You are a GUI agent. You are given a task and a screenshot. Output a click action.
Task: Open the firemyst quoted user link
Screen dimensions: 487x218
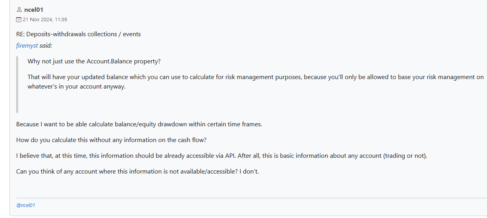click(27, 45)
